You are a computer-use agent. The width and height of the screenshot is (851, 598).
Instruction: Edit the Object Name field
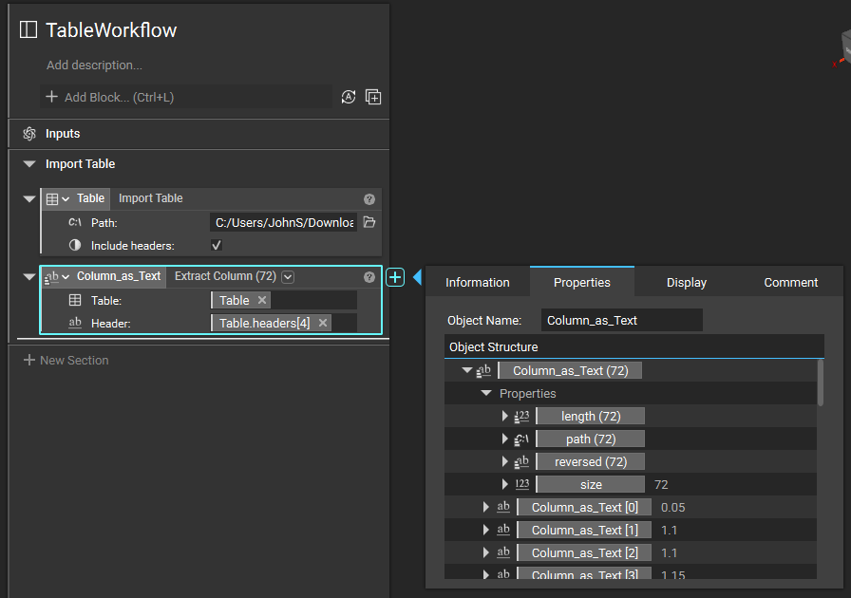click(622, 320)
